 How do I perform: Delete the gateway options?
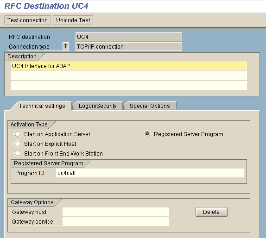coord(211,212)
